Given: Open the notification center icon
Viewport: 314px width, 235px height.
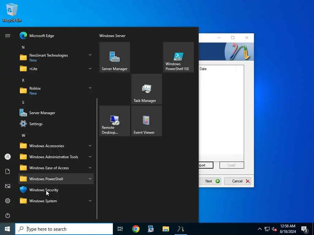Looking at the screenshot, I should click(x=304, y=229).
